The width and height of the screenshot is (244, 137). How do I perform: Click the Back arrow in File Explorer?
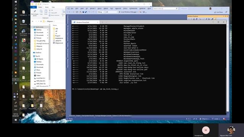click(32, 21)
